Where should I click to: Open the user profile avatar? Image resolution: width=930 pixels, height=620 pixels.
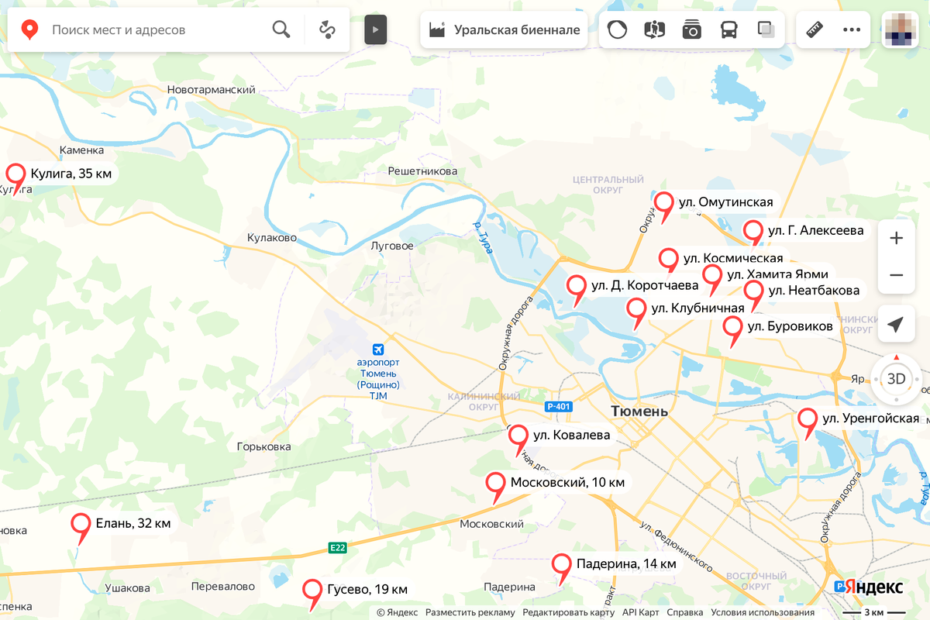pos(901,30)
